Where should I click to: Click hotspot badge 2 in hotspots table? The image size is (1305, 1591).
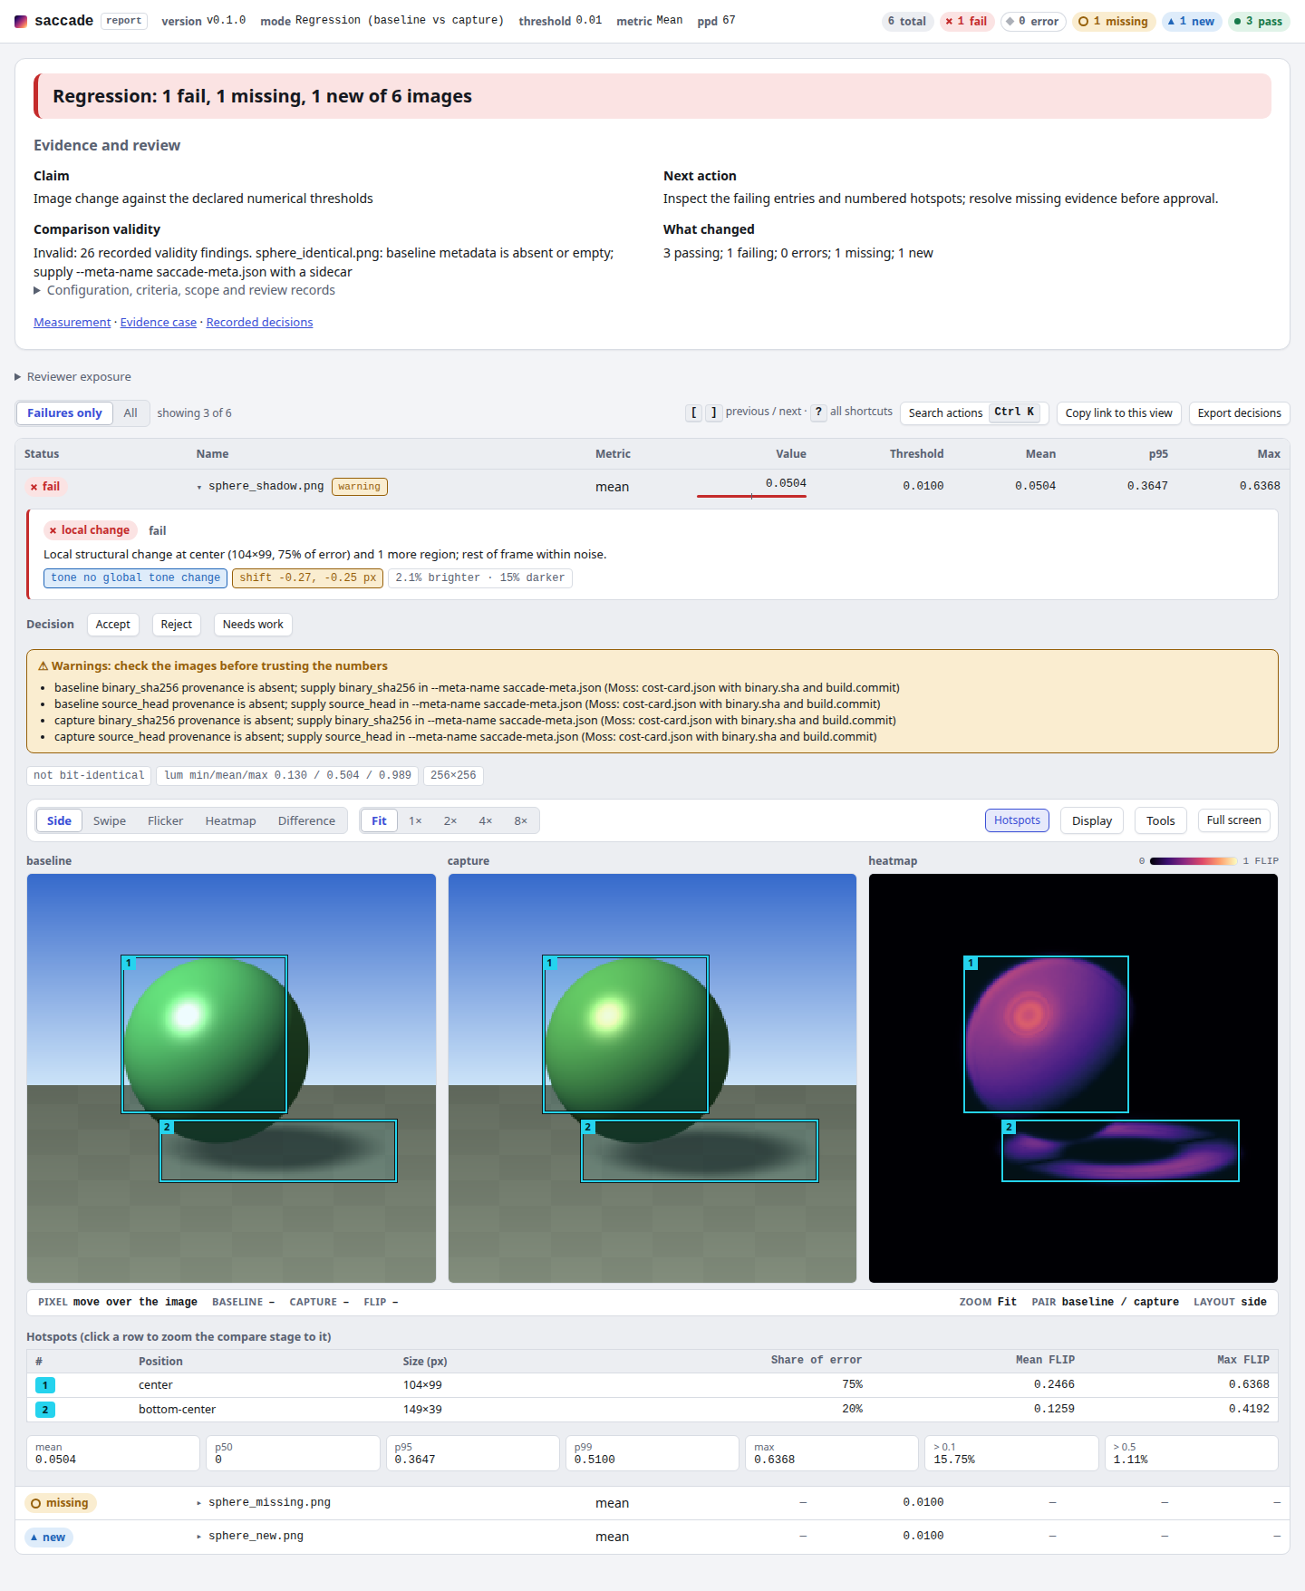(x=45, y=1410)
